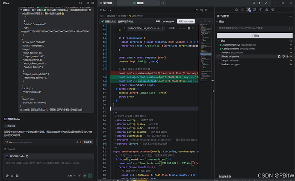Screen dimensions: 295x181
Task: Discard changes for llm.ts file
Action: pos(283,56)
